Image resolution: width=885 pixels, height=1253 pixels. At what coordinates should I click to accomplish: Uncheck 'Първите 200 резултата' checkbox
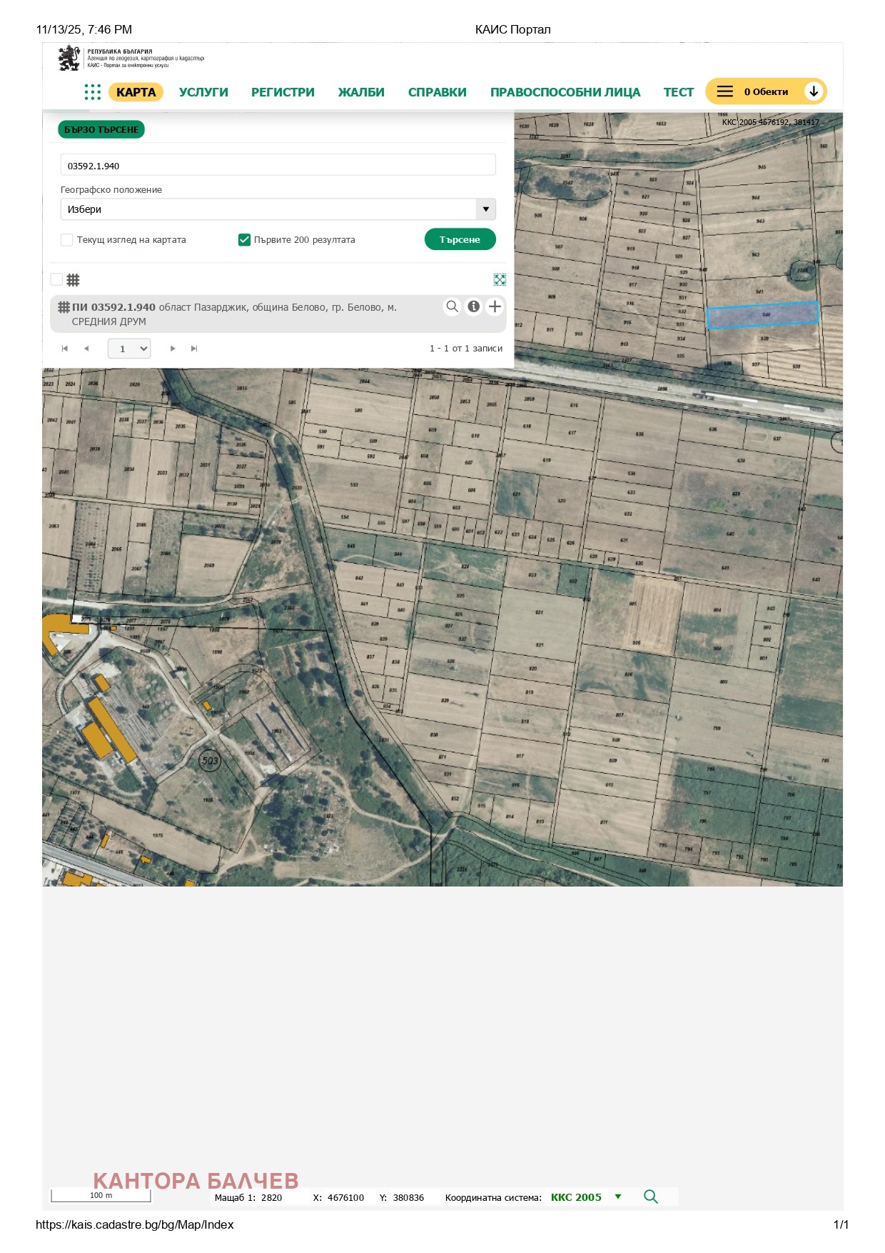[x=244, y=240]
